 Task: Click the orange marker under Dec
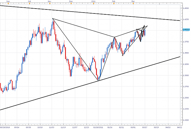pyautogui.click(x=71, y=4)
